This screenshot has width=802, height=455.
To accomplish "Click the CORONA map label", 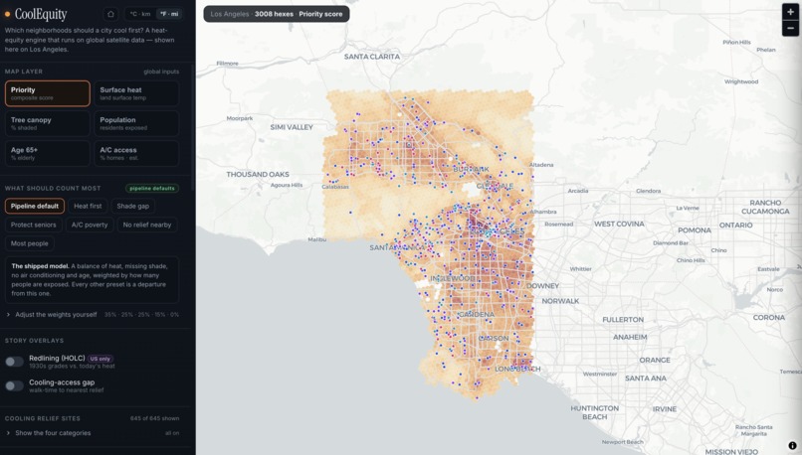I will point(769,318).
